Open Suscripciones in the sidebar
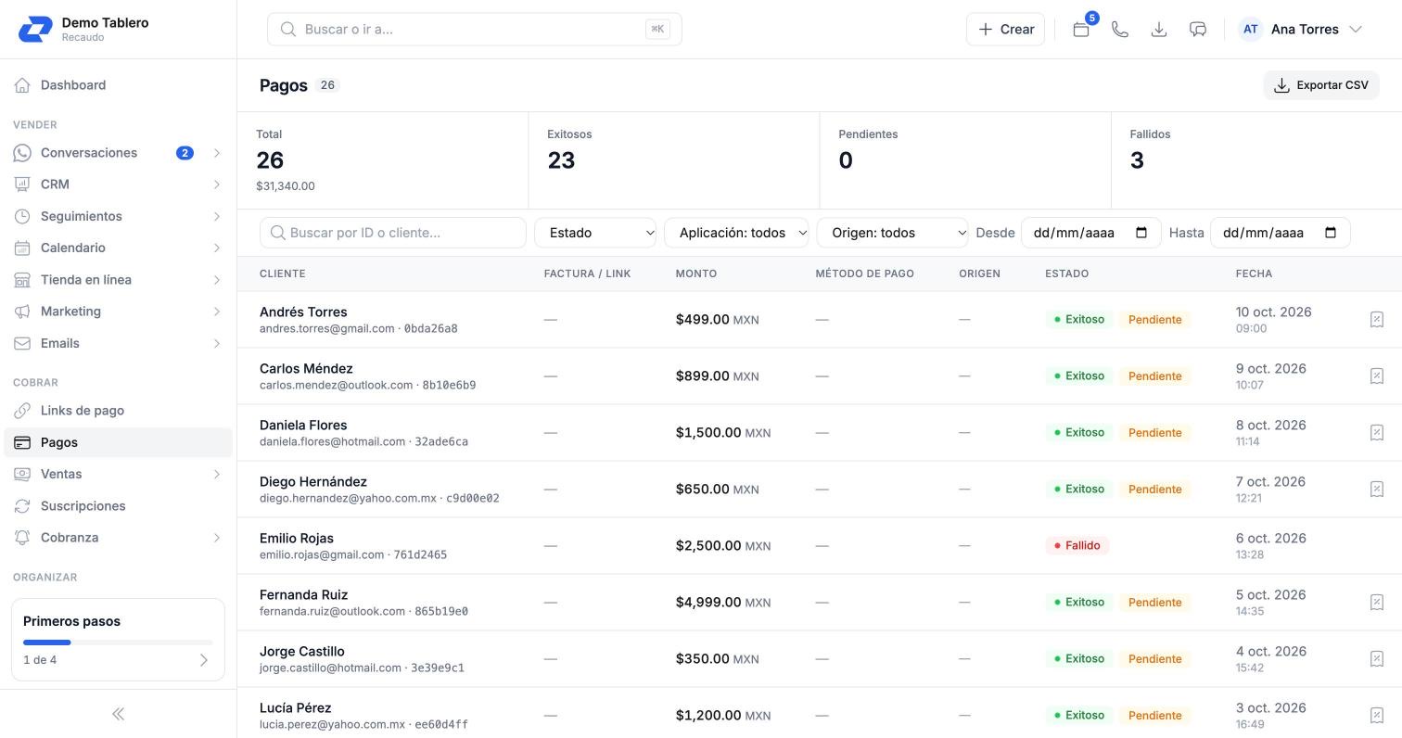1402x738 pixels. point(118,506)
